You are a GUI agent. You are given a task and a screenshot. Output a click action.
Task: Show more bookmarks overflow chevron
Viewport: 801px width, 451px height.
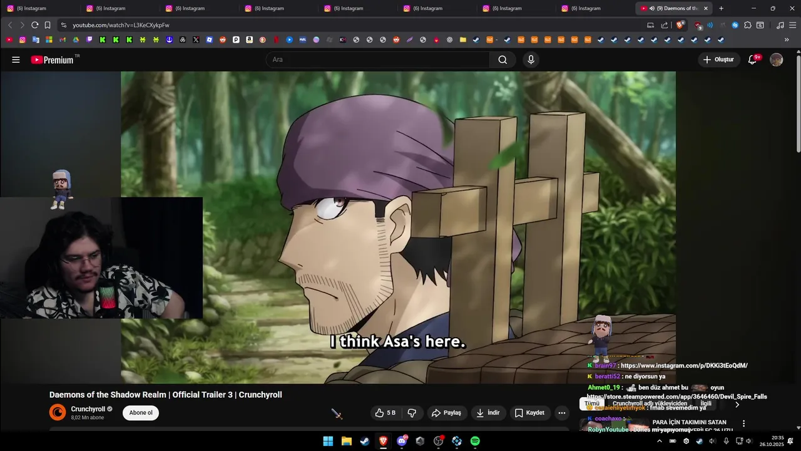click(x=787, y=39)
